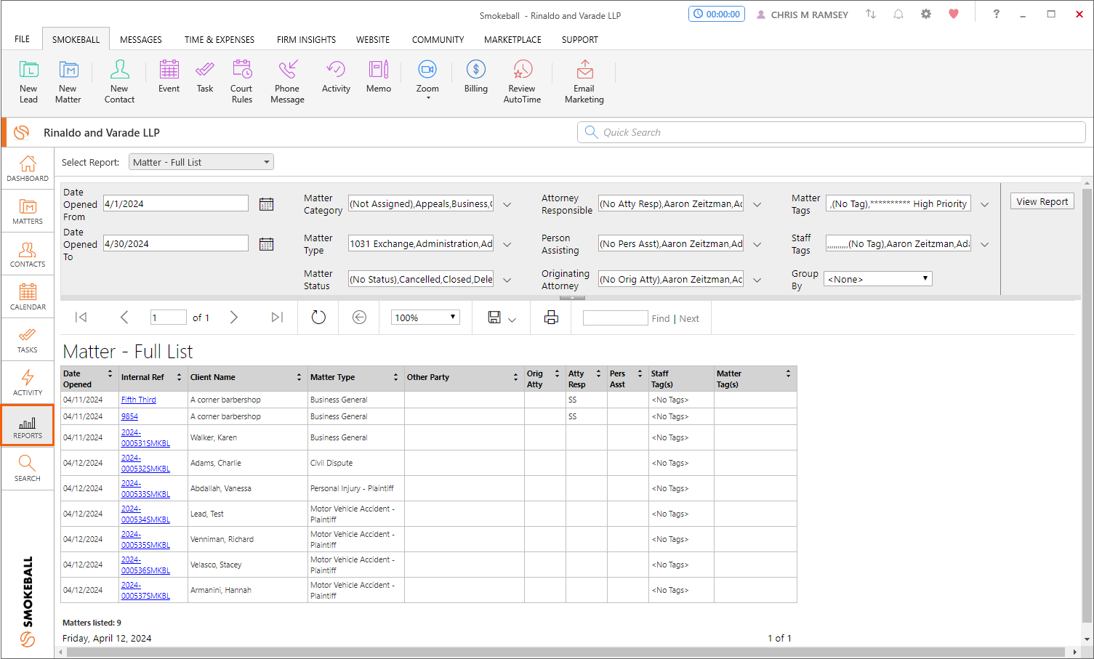The image size is (1094, 659).
Task: Click the page number field
Action: 169,318
